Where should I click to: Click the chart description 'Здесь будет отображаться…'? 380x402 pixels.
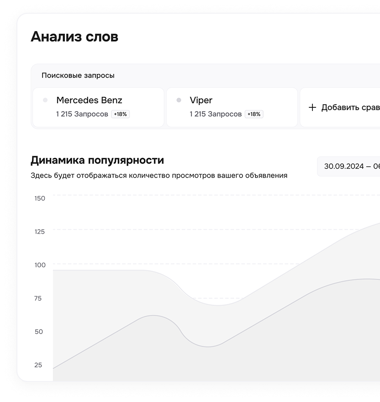click(159, 175)
